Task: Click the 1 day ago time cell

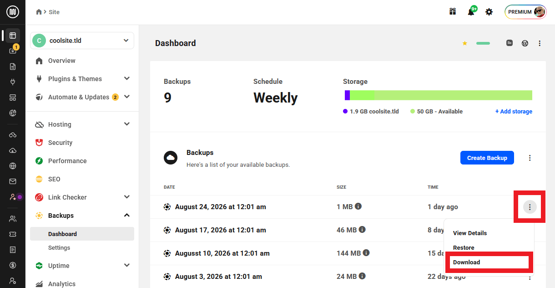Action: [443, 207]
